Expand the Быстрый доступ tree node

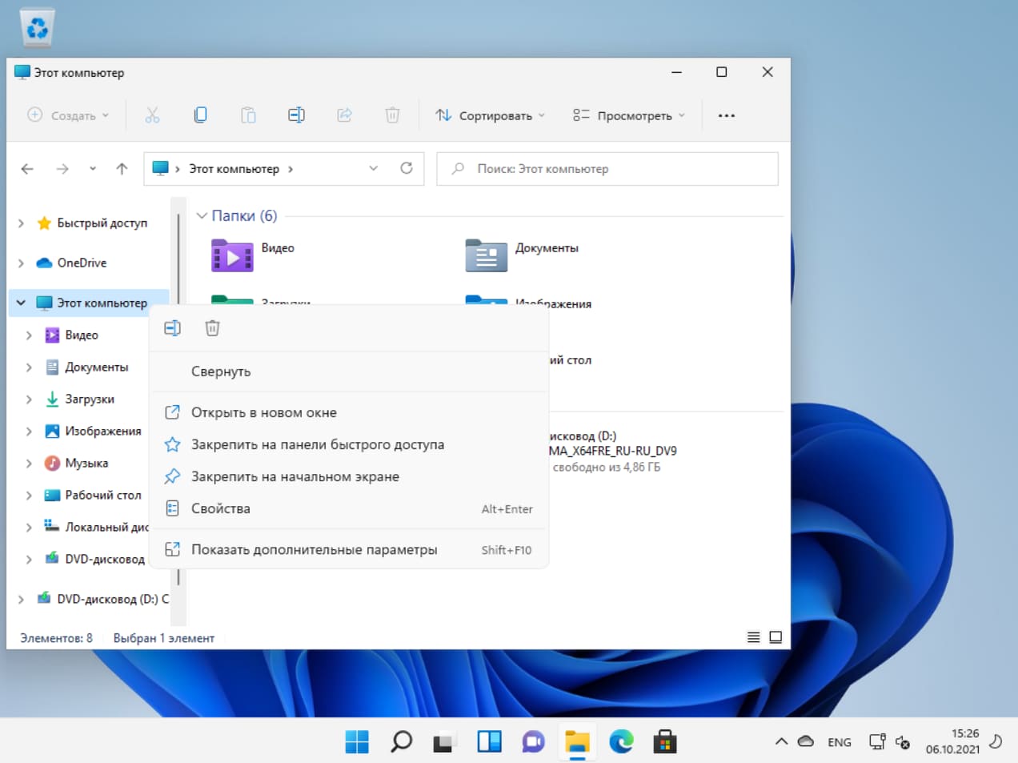tap(22, 223)
